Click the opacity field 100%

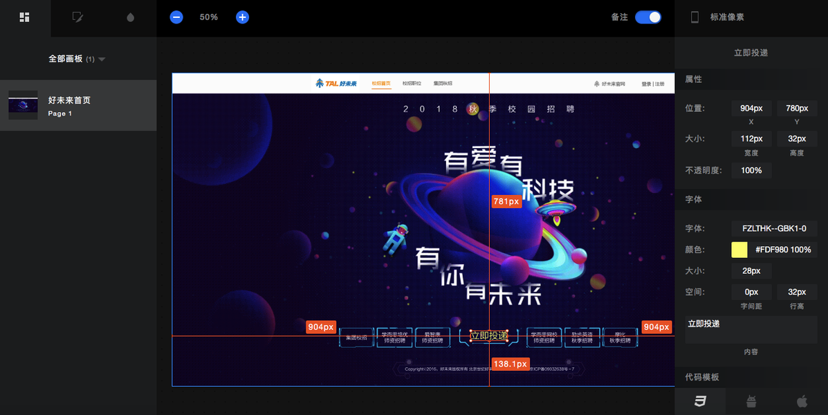tap(751, 171)
